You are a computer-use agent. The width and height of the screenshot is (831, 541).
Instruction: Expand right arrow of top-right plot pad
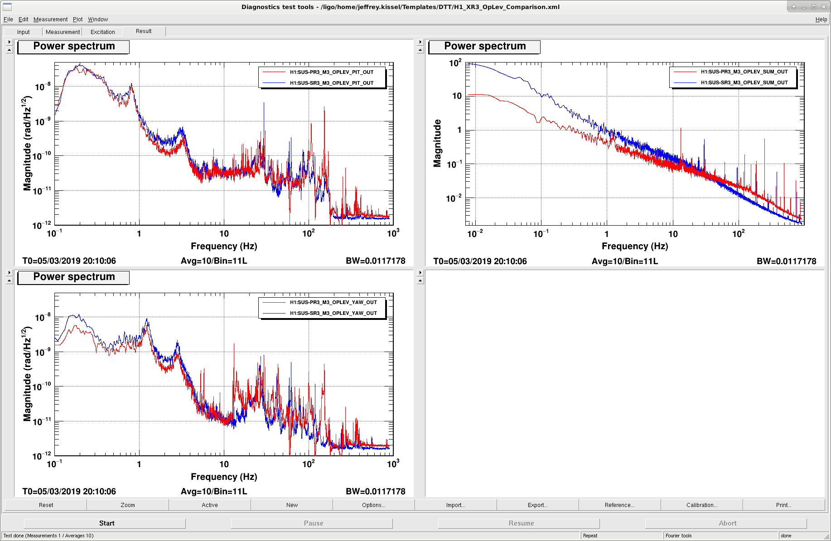point(420,42)
